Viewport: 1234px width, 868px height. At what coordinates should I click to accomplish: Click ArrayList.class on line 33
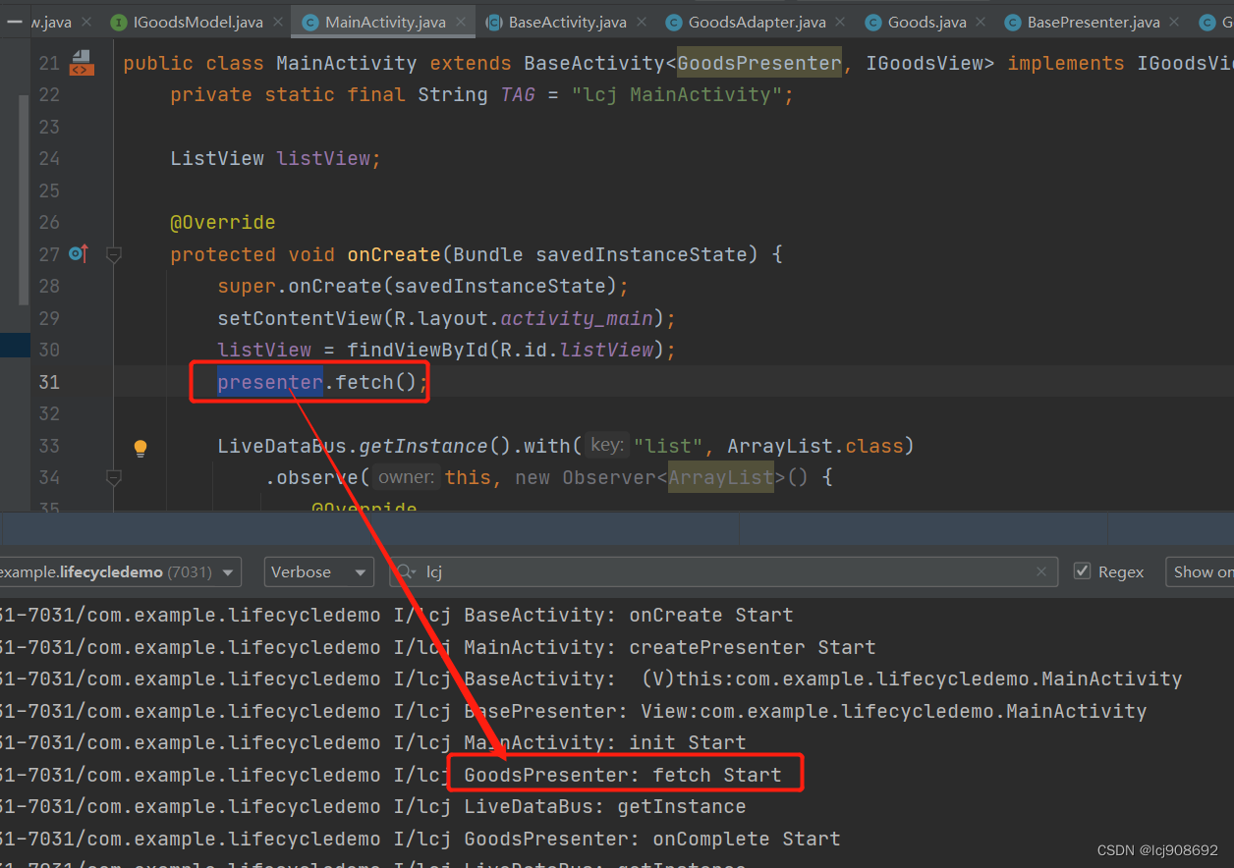pyautogui.click(x=815, y=446)
